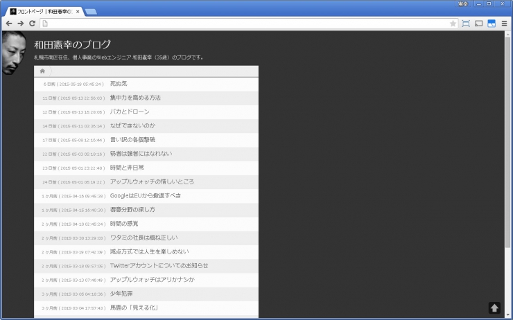Open the Chrome hamburger menu
This screenshot has width=513, height=320.
(504, 24)
